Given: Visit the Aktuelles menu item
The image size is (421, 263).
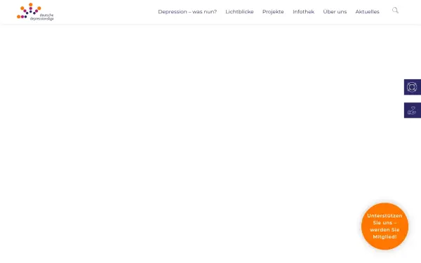Looking at the screenshot, I should click(x=367, y=12).
